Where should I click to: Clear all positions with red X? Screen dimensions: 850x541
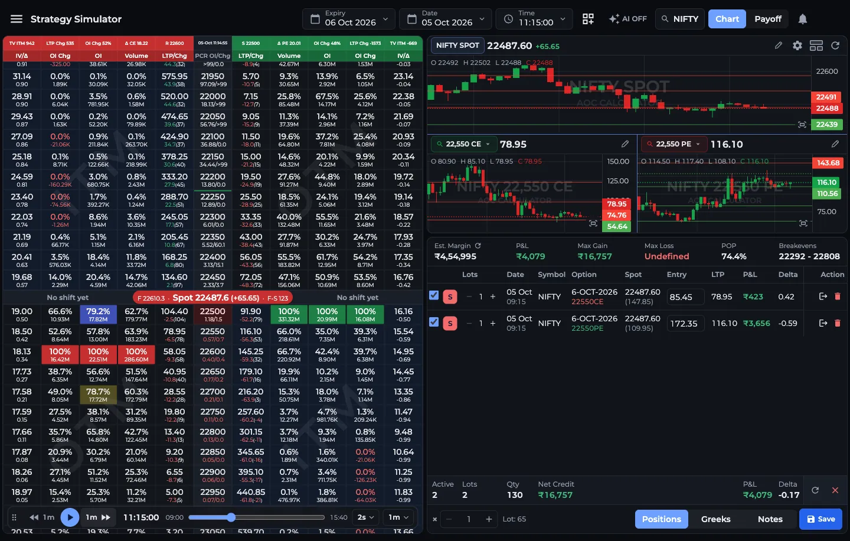pyautogui.click(x=835, y=490)
